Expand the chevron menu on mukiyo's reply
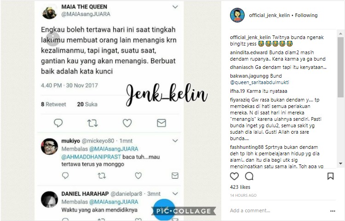This screenshot has height=221, width=345. pos(175,141)
